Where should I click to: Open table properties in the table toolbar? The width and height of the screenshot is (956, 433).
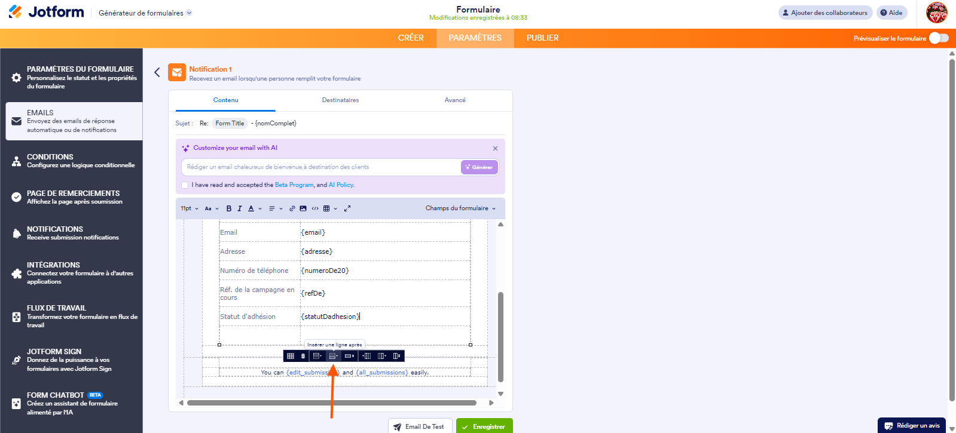[x=291, y=356]
